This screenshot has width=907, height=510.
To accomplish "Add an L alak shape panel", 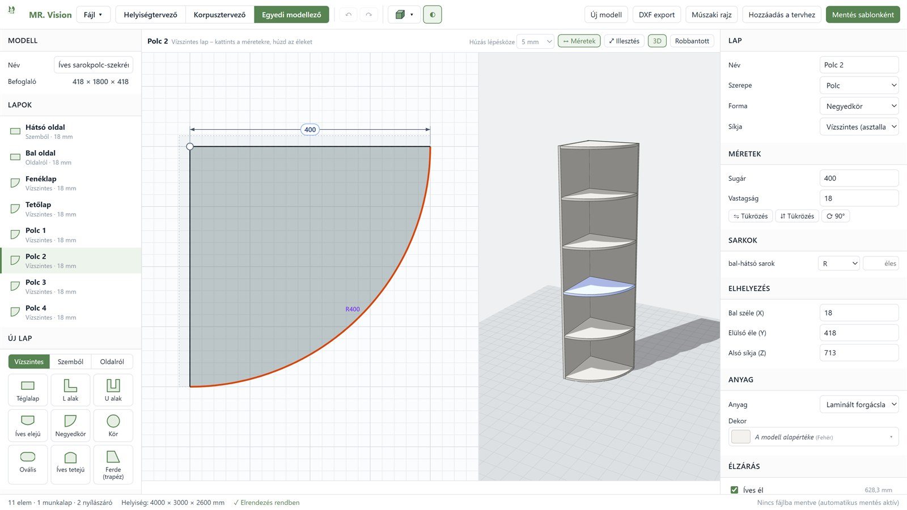I will coord(70,390).
